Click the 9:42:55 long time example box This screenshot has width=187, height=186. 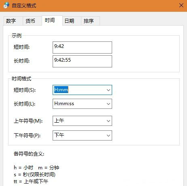click(82, 61)
